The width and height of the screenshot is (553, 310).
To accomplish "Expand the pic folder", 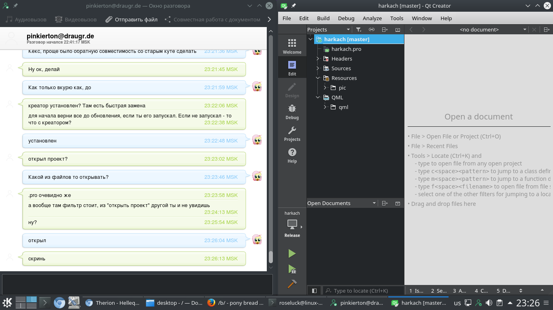I will (x=325, y=88).
